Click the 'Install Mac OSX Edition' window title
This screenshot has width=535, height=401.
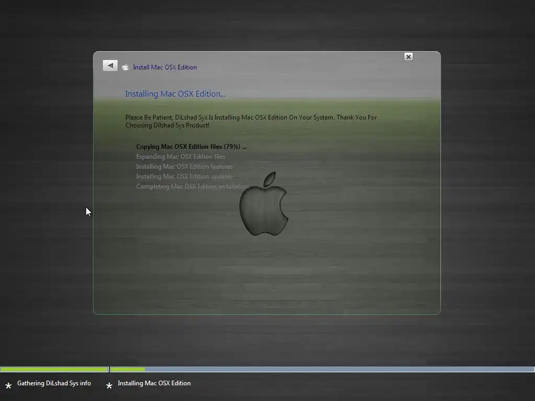(x=165, y=67)
